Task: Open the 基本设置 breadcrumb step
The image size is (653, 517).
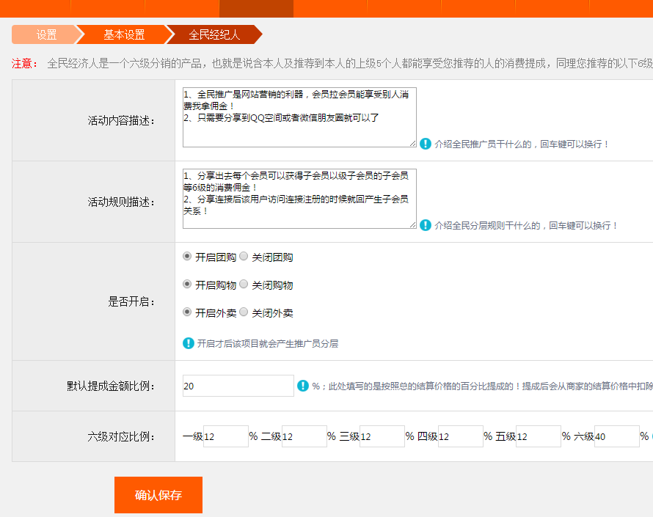Action: click(x=124, y=34)
